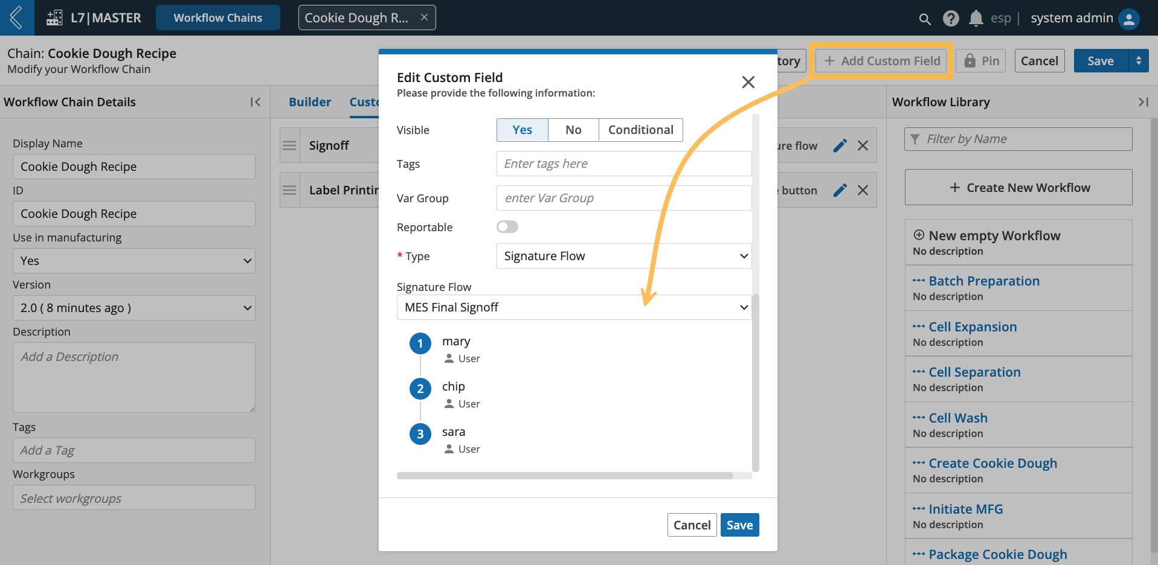
Task: Close the Edit Custom Field dialog
Action: click(748, 82)
